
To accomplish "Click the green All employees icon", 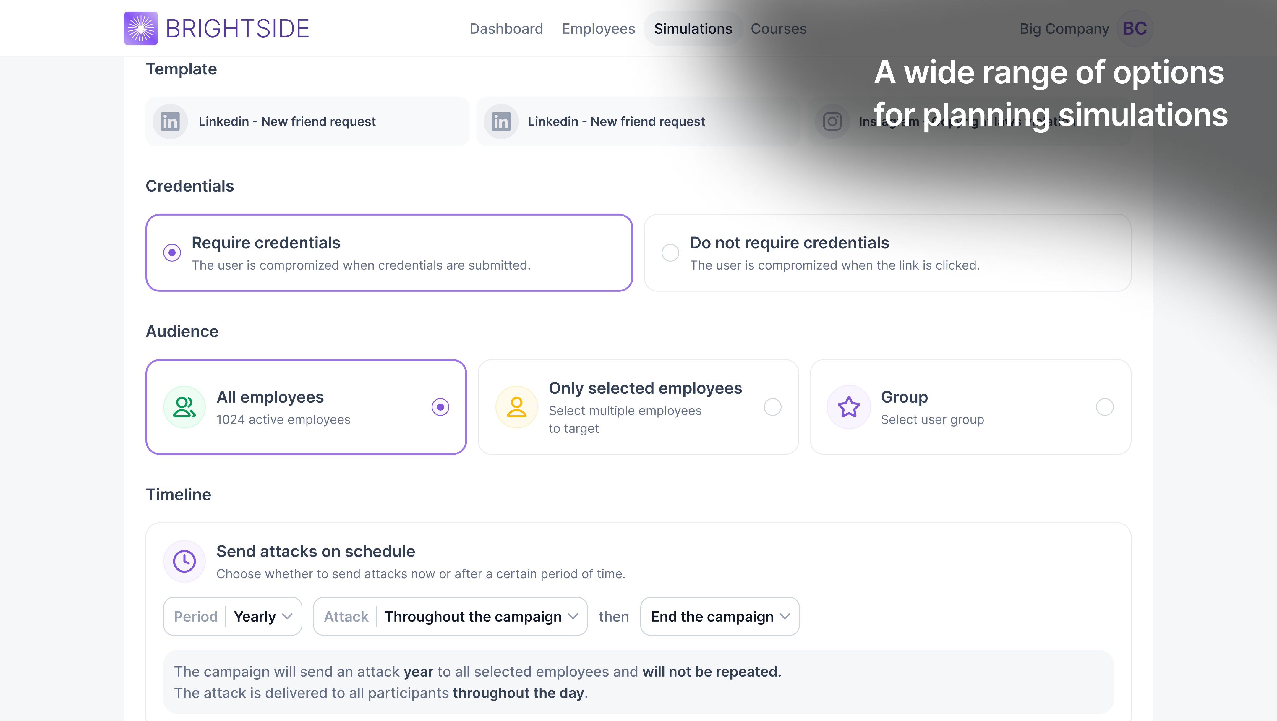I will (184, 407).
